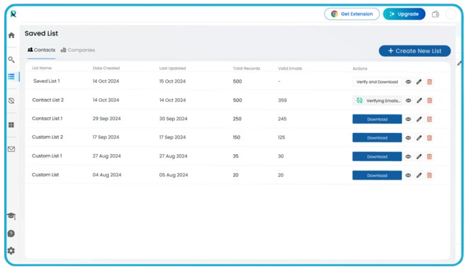Image resolution: width=467 pixels, height=268 pixels.
Task: Download Custom List 1
Action: point(377,156)
